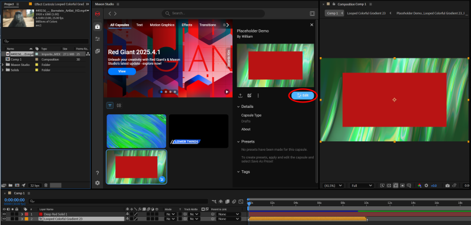Expand the Solids folder in Project

(3, 70)
